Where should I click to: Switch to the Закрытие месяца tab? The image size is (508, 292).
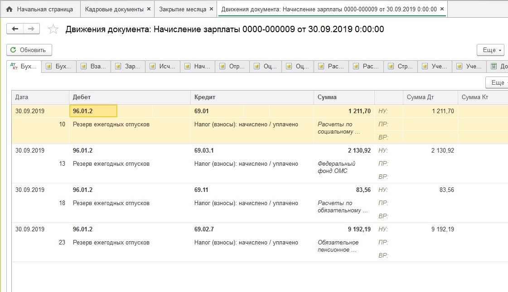(182, 9)
